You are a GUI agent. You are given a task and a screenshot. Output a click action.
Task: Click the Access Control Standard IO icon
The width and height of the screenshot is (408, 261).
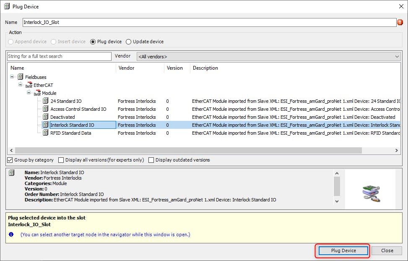pyautogui.click(x=46, y=109)
